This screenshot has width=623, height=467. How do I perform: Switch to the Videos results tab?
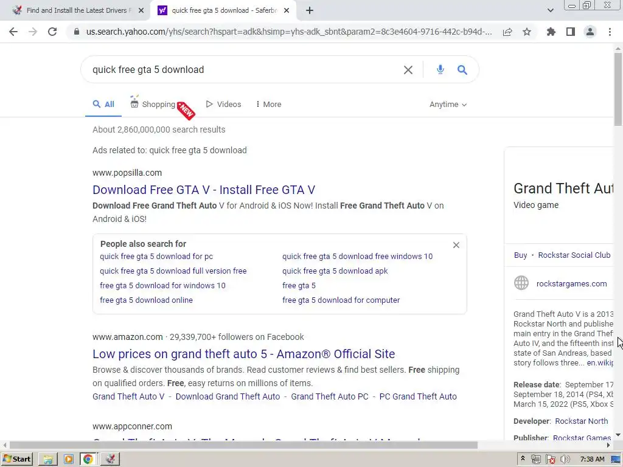(x=223, y=105)
